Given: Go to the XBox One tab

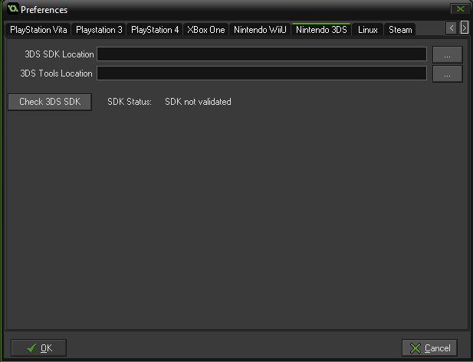Looking at the screenshot, I should pyautogui.click(x=206, y=30).
